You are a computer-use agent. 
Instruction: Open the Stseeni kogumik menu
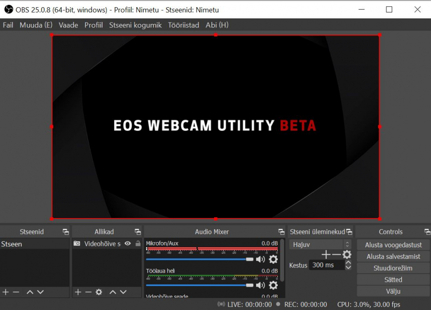coord(135,25)
